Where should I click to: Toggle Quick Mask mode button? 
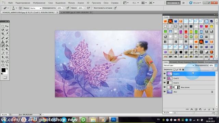(x=5, y=78)
